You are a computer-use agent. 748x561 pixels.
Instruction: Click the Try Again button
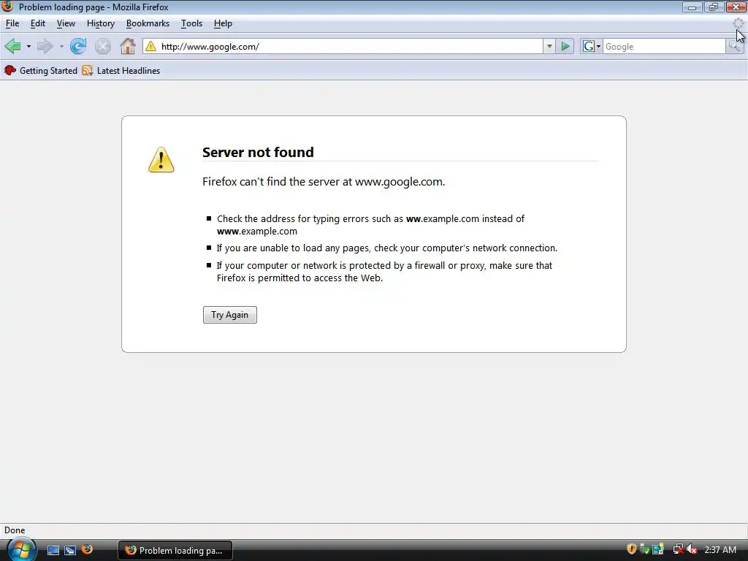tap(230, 315)
